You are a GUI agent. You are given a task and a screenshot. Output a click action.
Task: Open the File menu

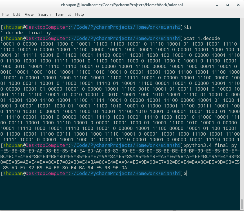[x=5, y=14]
